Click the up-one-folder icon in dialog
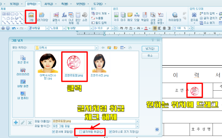The width and height of the screenshot is (222, 138). (109, 48)
